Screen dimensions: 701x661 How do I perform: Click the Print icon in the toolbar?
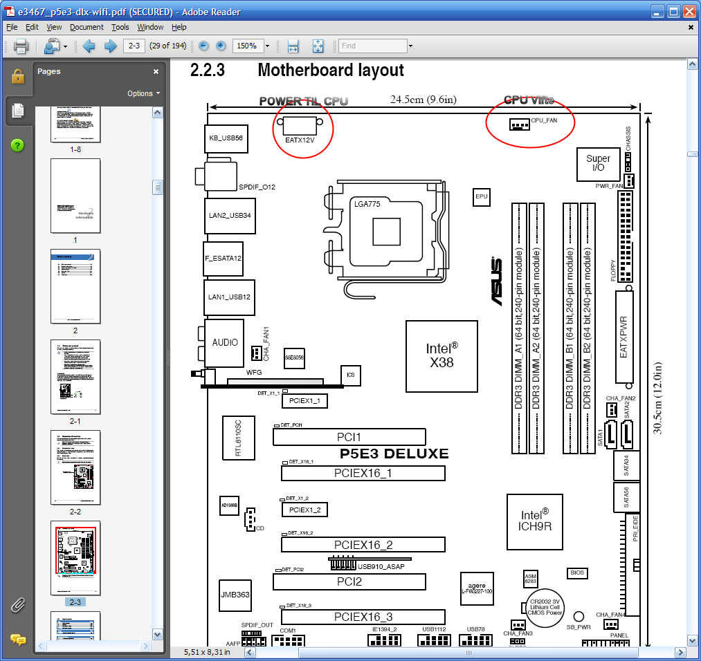click(x=21, y=46)
